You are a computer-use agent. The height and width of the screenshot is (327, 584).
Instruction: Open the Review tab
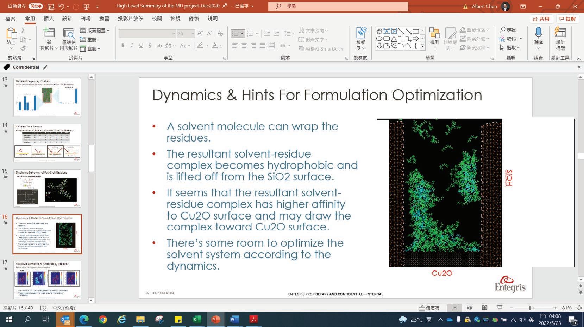(x=157, y=19)
